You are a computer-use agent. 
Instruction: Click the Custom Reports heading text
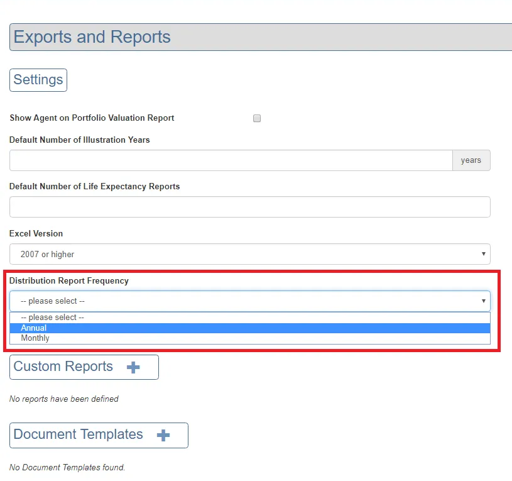[63, 367]
